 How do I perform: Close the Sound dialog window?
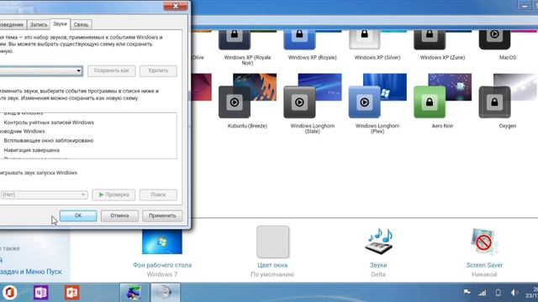click(176, 6)
